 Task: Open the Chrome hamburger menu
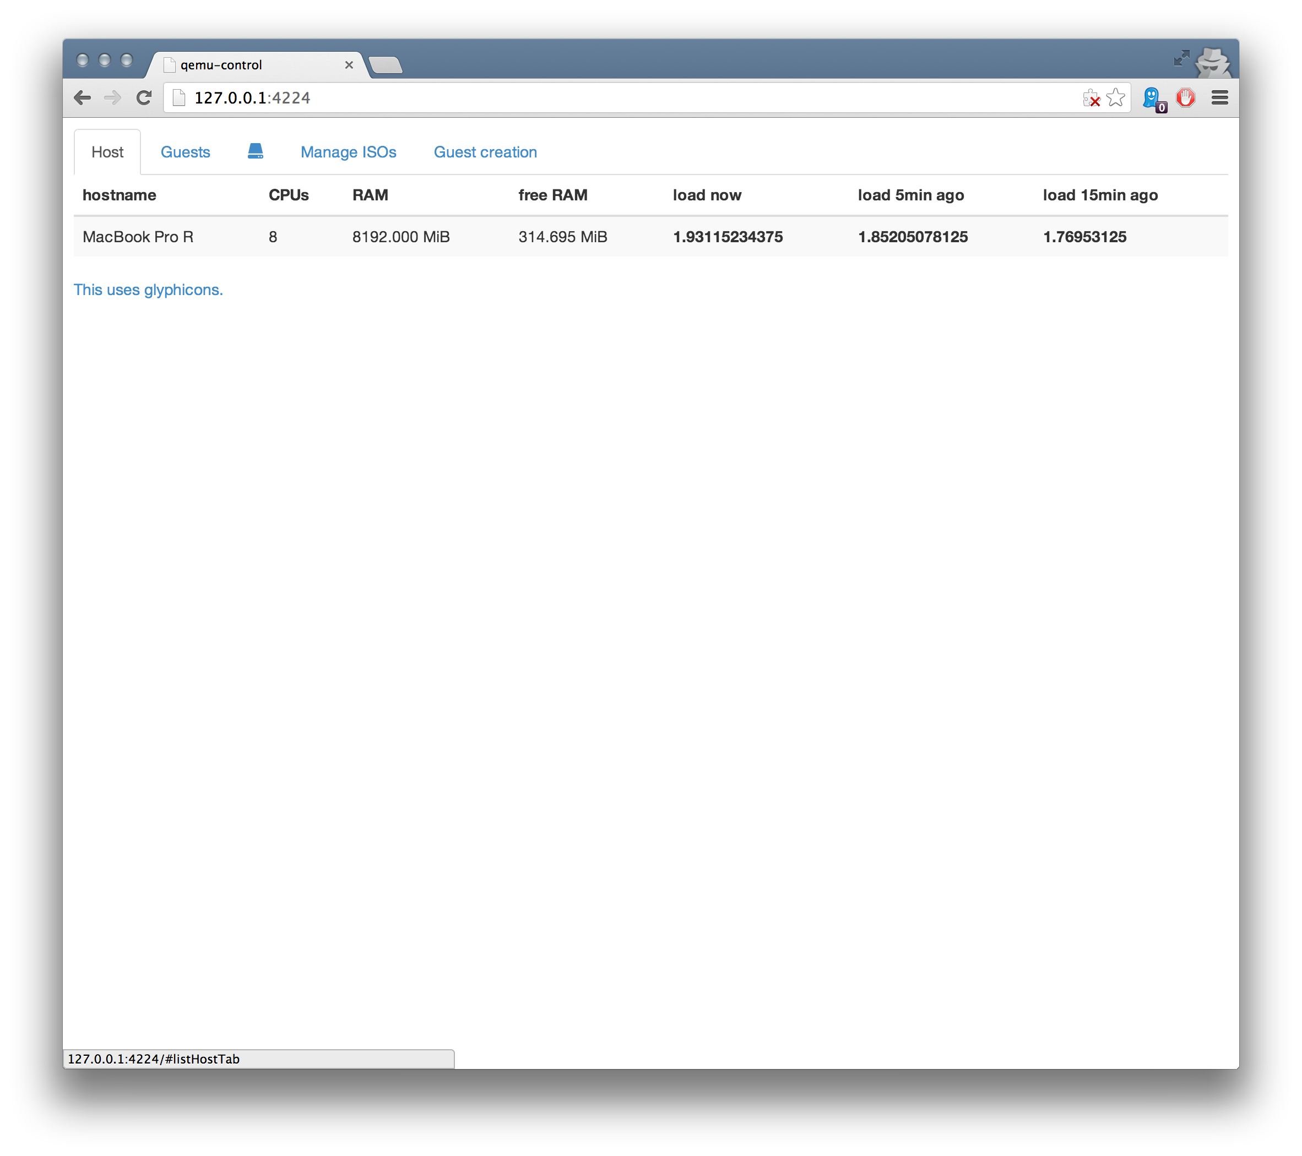[x=1220, y=97]
